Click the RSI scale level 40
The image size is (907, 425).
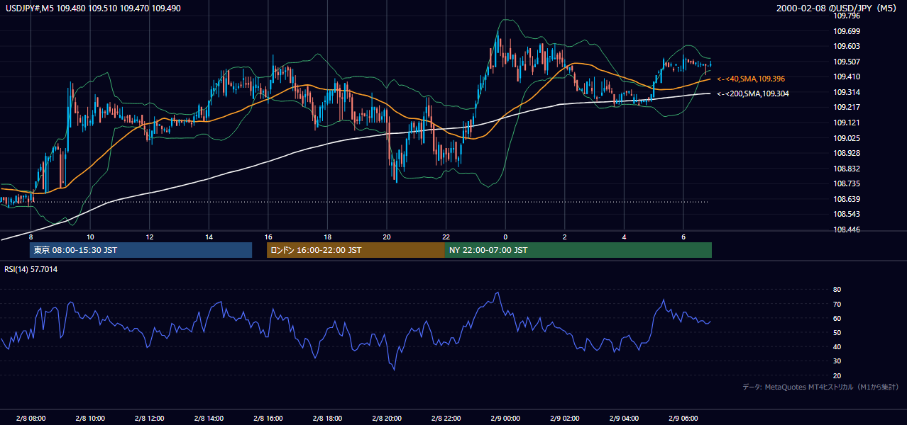click(x=837, y=346)
